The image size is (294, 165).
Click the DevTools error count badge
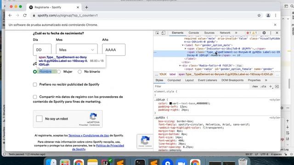click(x=249, y=33)
